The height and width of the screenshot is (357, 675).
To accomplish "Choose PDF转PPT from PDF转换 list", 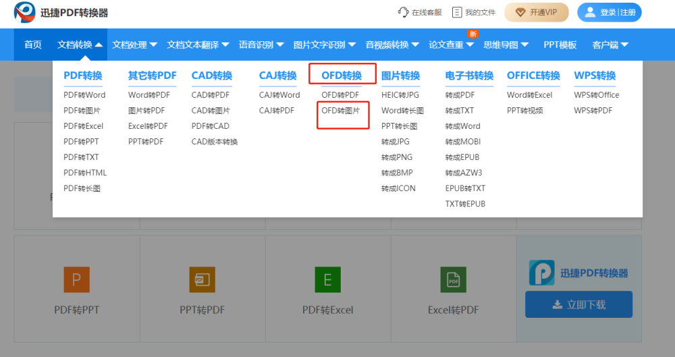I will [x=82, y=142].
